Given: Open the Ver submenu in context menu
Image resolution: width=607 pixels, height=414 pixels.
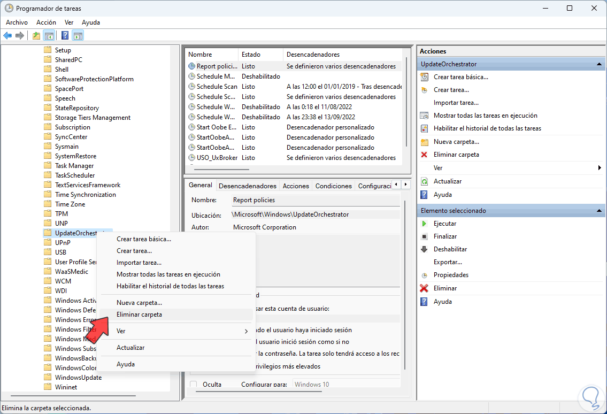Looking at the screenshot, I should pyautogui.click(x=176, y=331).
